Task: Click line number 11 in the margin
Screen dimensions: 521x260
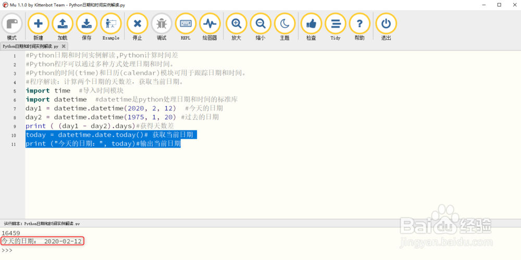Action: (14, 144)
